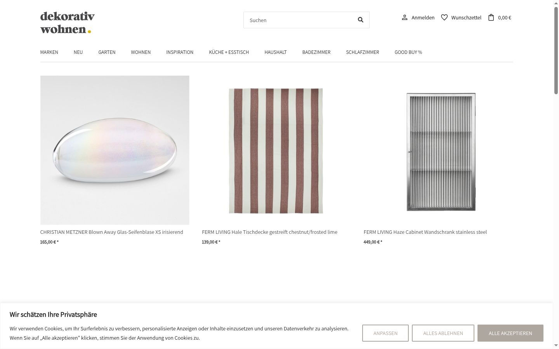
Task: Click the 165,00 € price
Action: [x=49, y=242]
